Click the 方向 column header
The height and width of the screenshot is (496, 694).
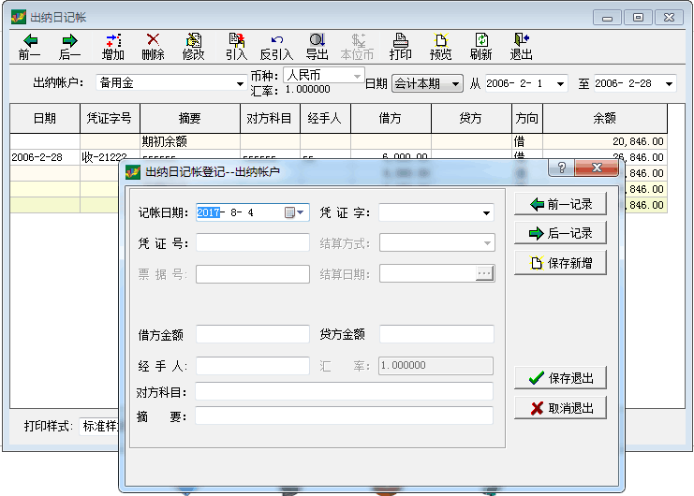pyautogui.click(x=527, y=119)
